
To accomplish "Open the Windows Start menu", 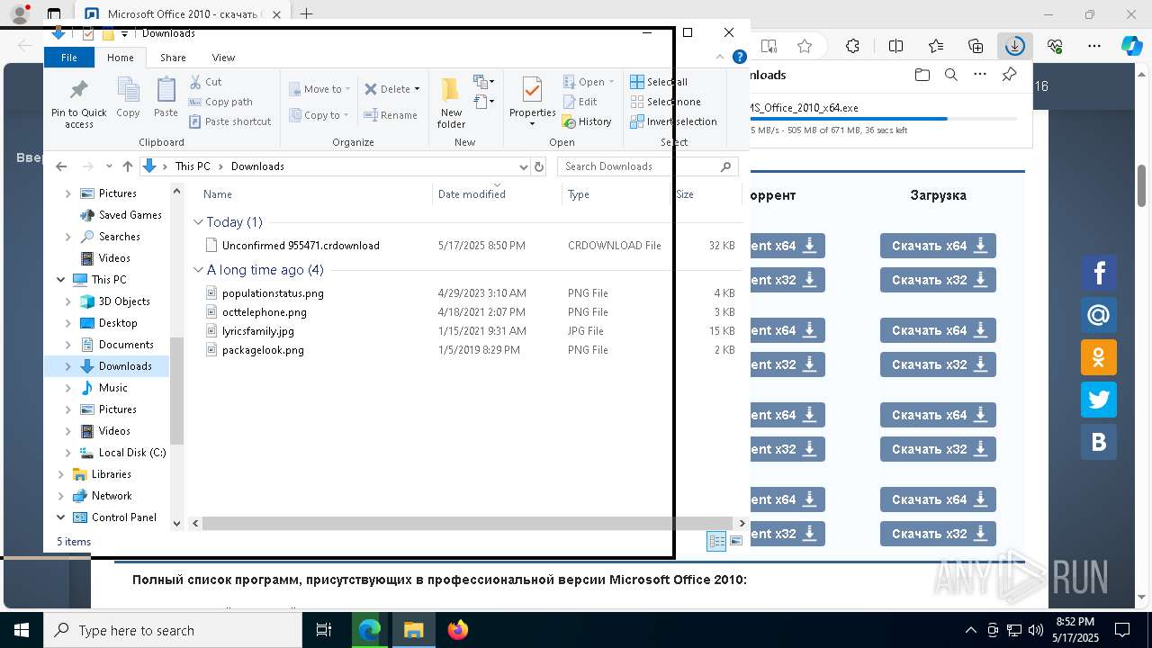I will pos(21,630).
